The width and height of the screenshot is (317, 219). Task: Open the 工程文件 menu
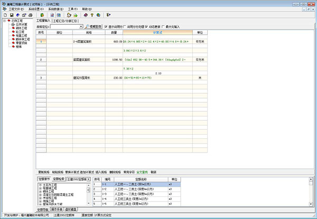pos(16,9)
